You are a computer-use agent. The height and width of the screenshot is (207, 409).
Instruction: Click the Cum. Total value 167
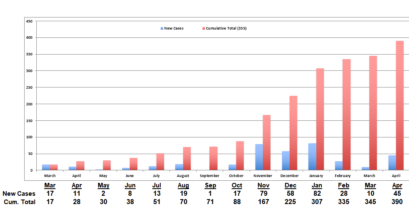tap(263, 202)
